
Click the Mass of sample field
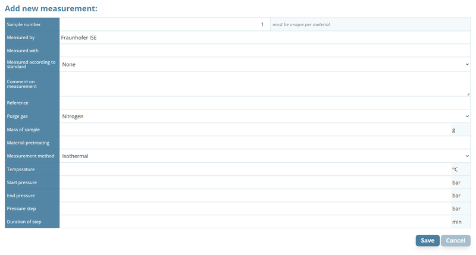click(255, 130)
